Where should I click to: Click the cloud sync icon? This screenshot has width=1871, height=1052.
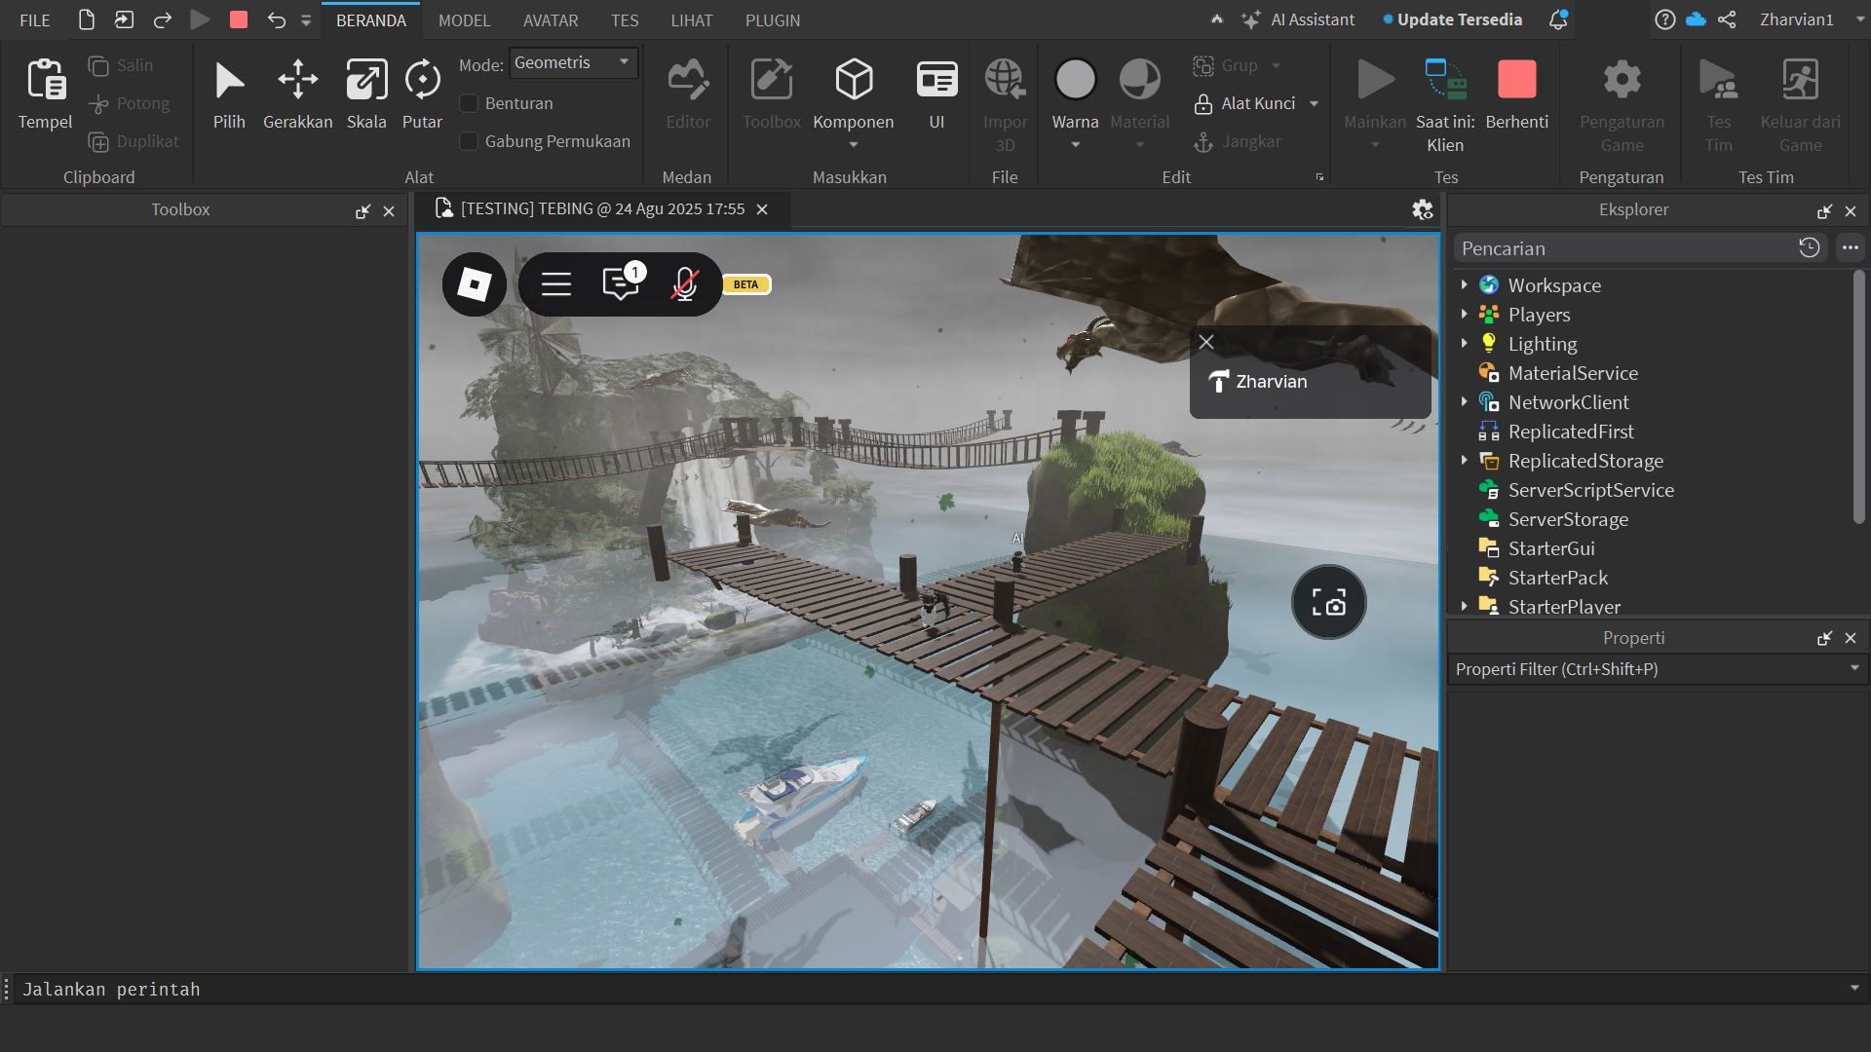click(1696, 19)
